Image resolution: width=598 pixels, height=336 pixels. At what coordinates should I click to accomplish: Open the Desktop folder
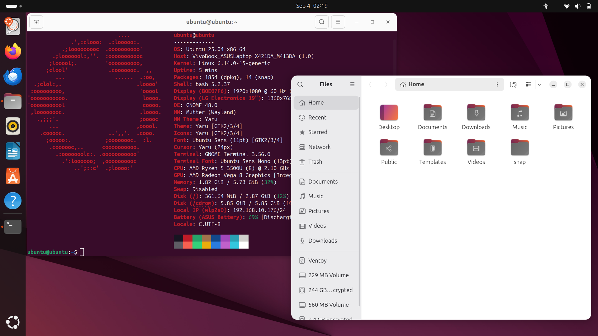tap(389, 117)
